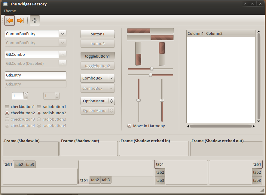Click the plus icon in the toolbar
The image size is (266, 195).
[x=35, y=20]
